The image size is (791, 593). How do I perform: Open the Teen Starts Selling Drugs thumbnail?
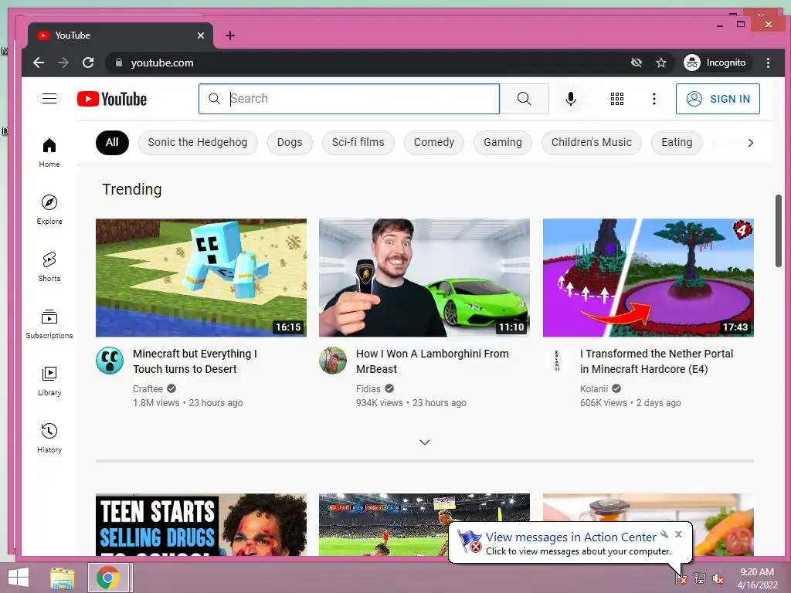point(202,525)
